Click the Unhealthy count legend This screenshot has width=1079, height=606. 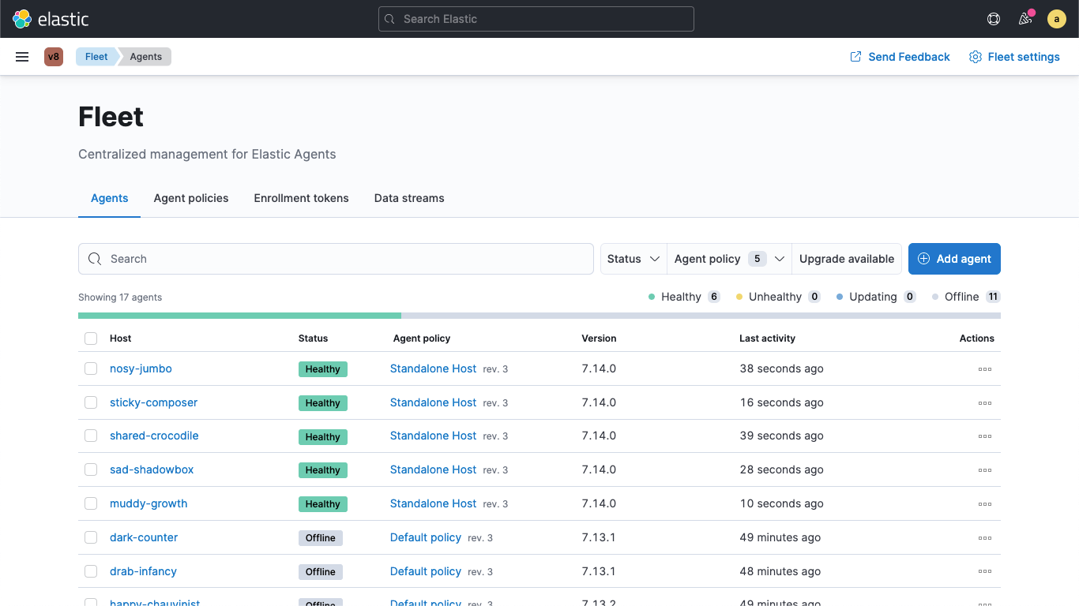pyautogui.click(x=778, y=297)
